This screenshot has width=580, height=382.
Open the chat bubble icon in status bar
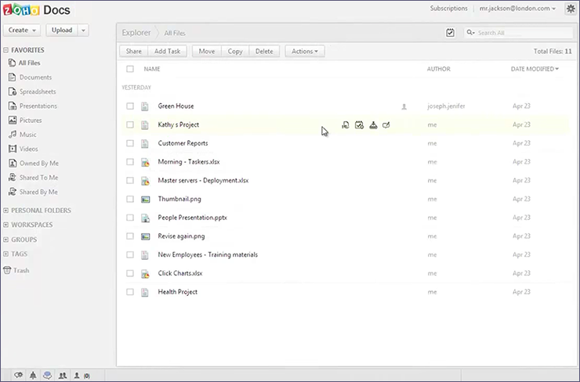[x=47, y=376]
